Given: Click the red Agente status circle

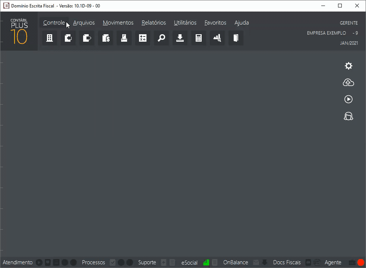Looking at the screenshot, I should tap(361, 262).
